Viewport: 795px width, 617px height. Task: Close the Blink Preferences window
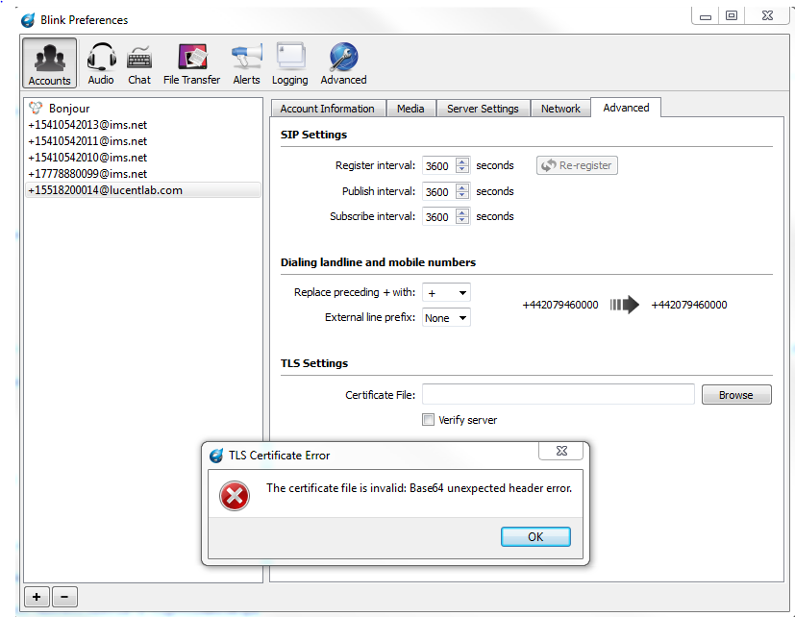click(x=767, y=16)
